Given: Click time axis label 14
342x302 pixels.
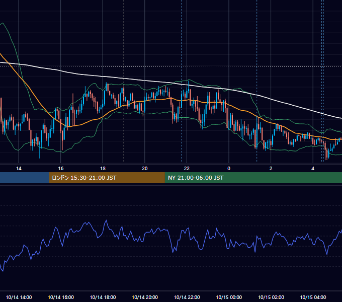Looking at the screenshot, I should pyautogui.click(x=19, y=169).
